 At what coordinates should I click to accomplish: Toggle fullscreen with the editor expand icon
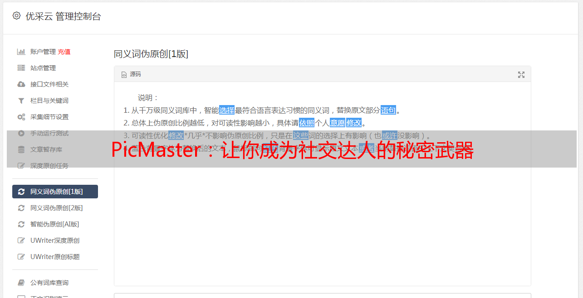click(521, 75)
